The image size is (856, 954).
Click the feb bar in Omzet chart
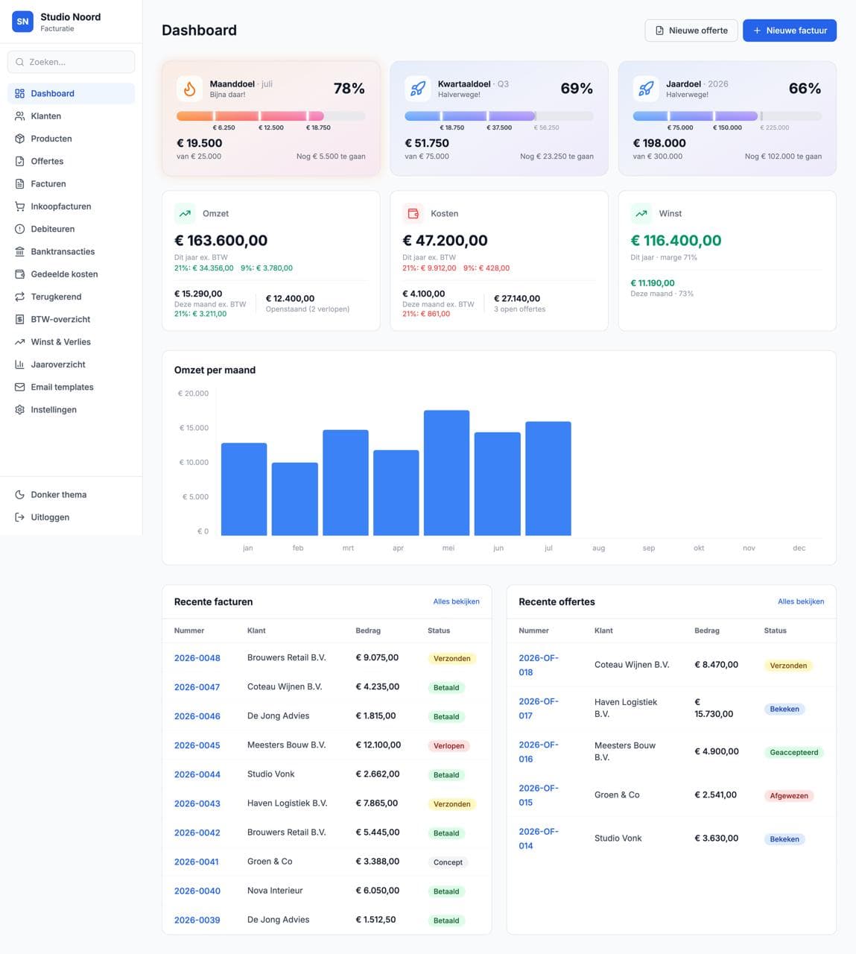coord(295,499)
